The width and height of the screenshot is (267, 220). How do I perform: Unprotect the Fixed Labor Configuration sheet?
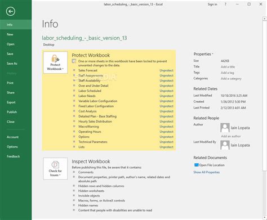[166, 106]
